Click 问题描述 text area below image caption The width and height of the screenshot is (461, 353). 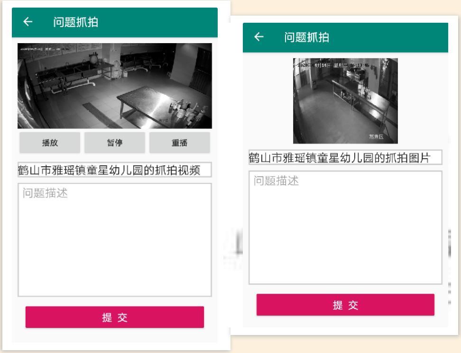pyautogui.click(x=345, y=227)
